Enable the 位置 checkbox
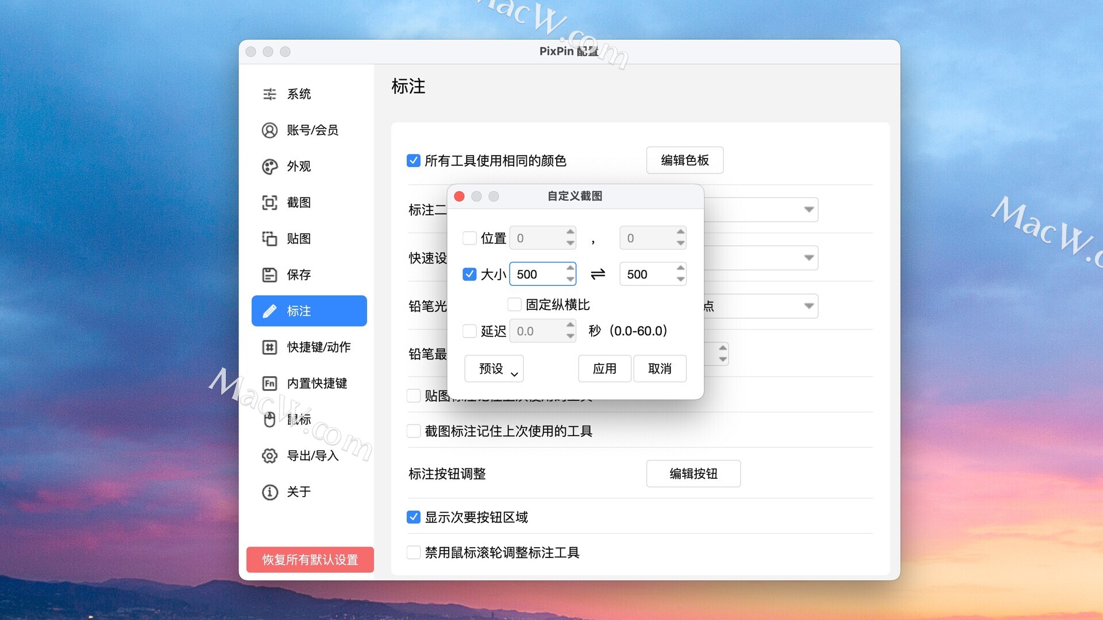 click(x=469, y=238)
